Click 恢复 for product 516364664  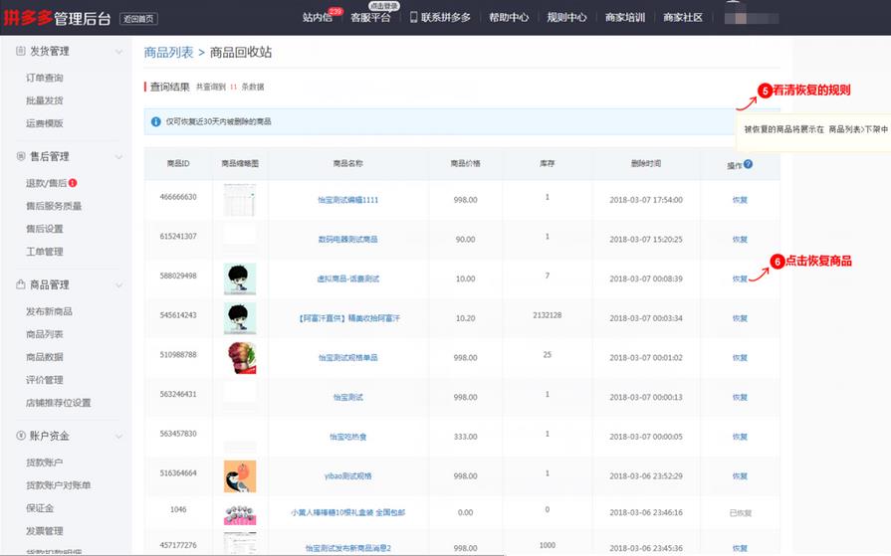pyautogui.click(x=740, y=475)
